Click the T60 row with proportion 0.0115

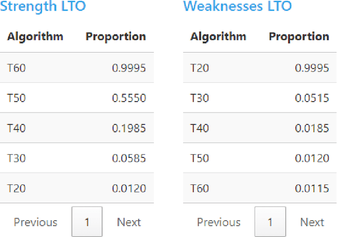tap(260, 188)
